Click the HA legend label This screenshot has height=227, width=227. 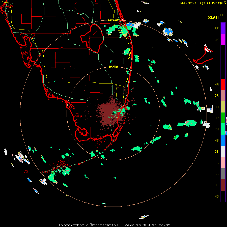coord(217,84)
